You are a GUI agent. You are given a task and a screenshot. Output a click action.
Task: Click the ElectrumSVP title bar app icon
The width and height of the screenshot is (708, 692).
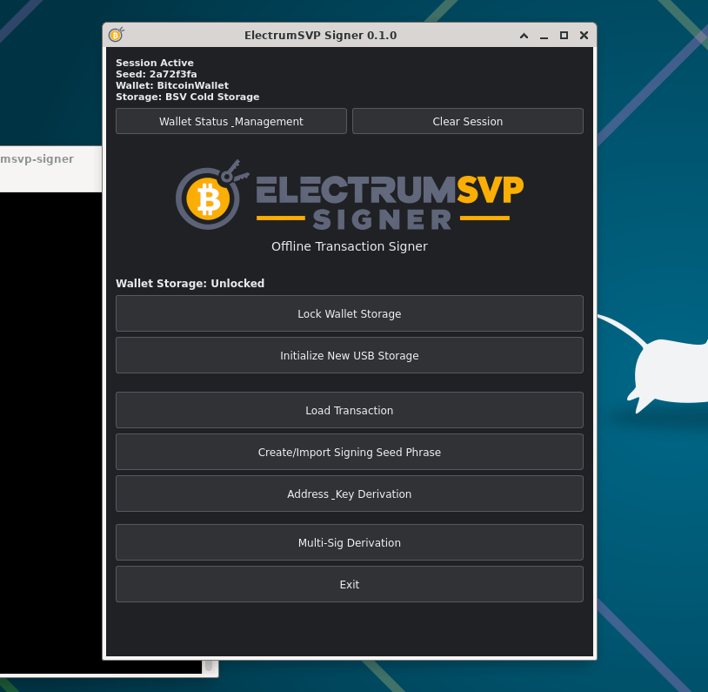pyautogui.click(x=116, y=35)
